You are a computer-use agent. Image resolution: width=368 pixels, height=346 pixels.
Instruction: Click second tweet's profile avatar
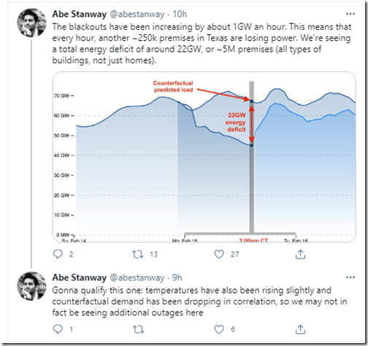(31, 286)
